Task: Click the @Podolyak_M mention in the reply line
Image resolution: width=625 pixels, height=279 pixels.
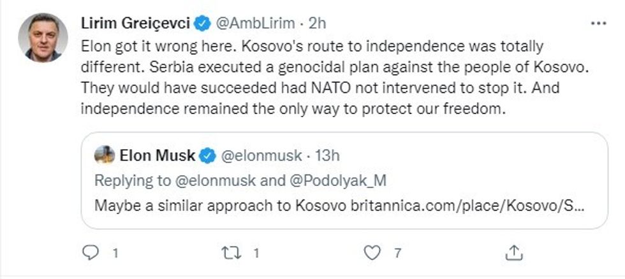Action: pos(337,180)
